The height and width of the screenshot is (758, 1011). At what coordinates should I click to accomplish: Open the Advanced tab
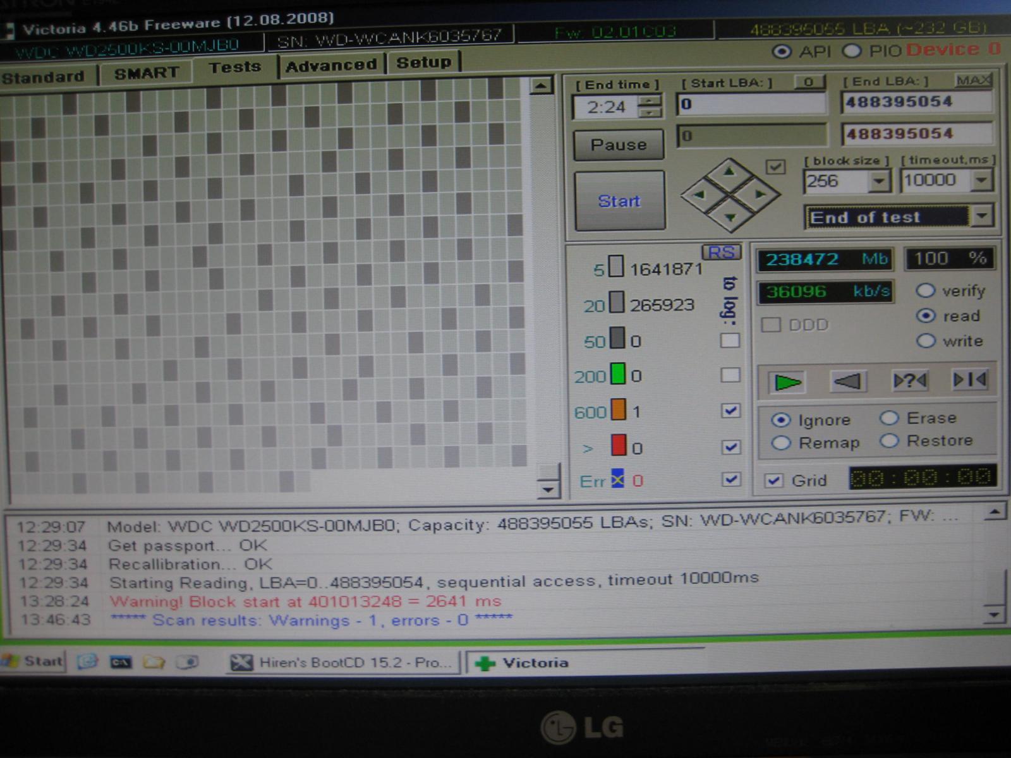[x=331, y=65]
